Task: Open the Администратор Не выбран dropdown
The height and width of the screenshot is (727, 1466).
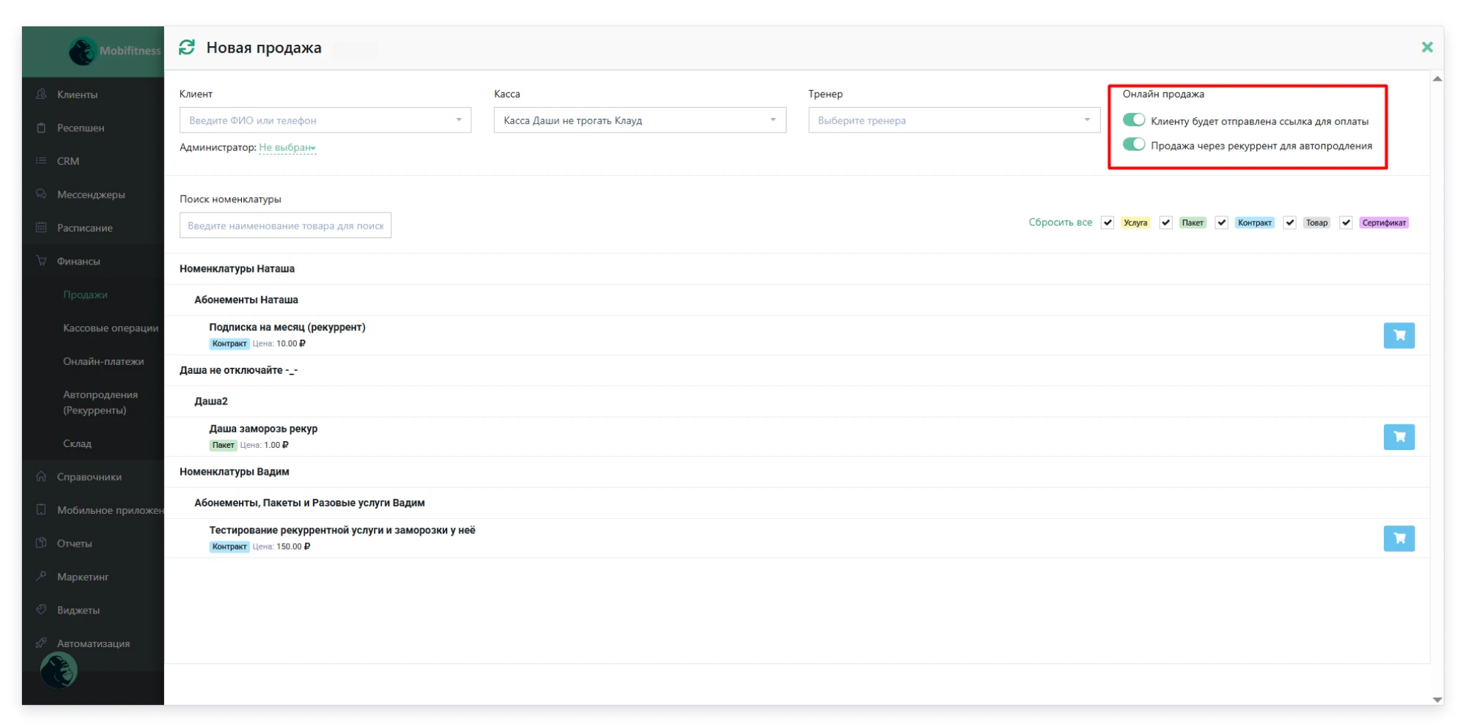Action: click(x=287, y=148)
